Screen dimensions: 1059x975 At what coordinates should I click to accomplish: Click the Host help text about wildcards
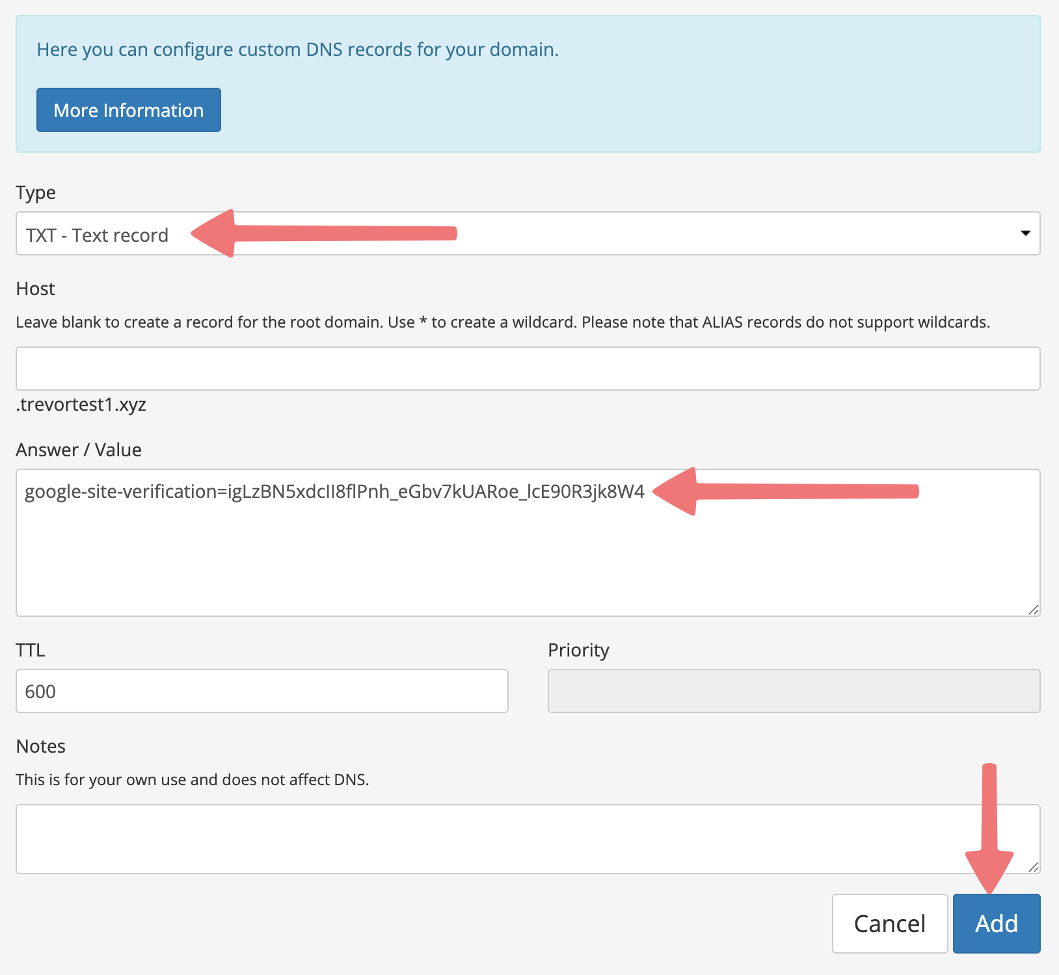click(503, 322)
